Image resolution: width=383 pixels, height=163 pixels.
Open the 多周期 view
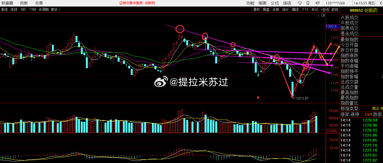44,9
